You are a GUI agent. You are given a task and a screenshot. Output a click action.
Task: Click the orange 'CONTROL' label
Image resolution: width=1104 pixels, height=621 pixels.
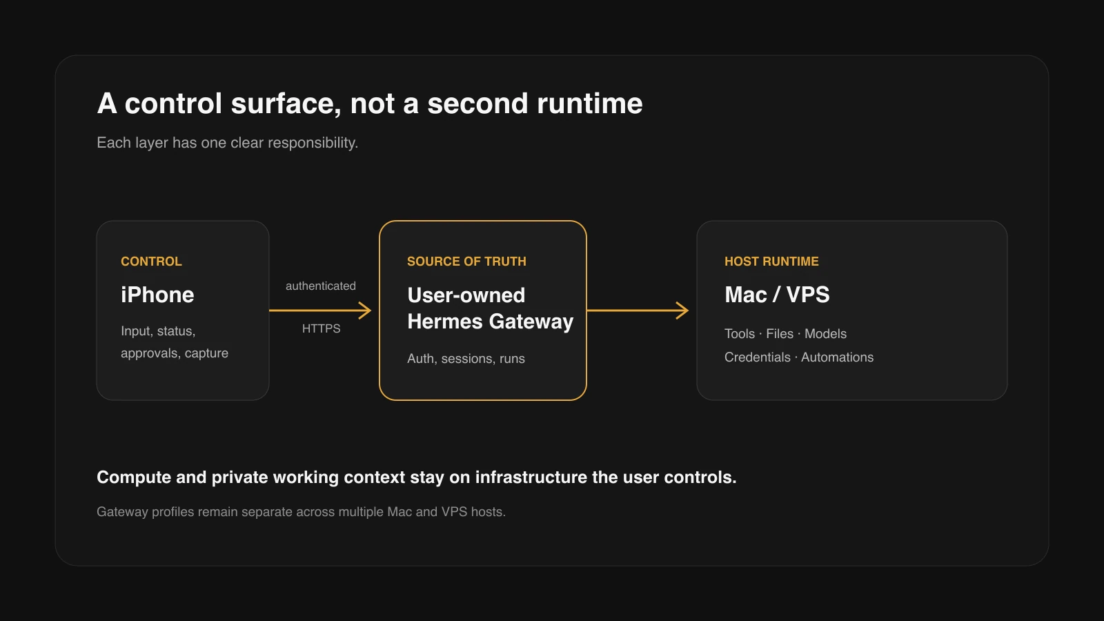tap(151, 262)
